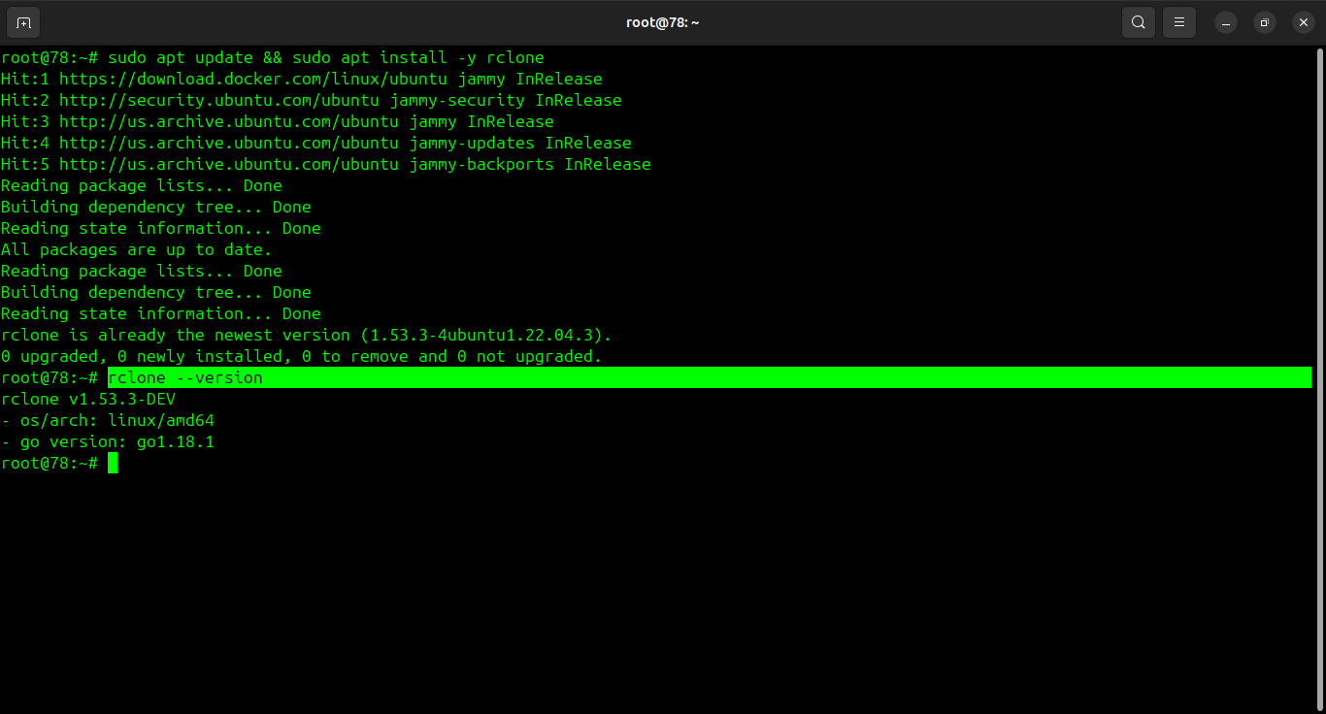Viewport: 1326px width, 714px height.
Task: Select the jammy-security Hit:2 line
Action: [312, 100]
